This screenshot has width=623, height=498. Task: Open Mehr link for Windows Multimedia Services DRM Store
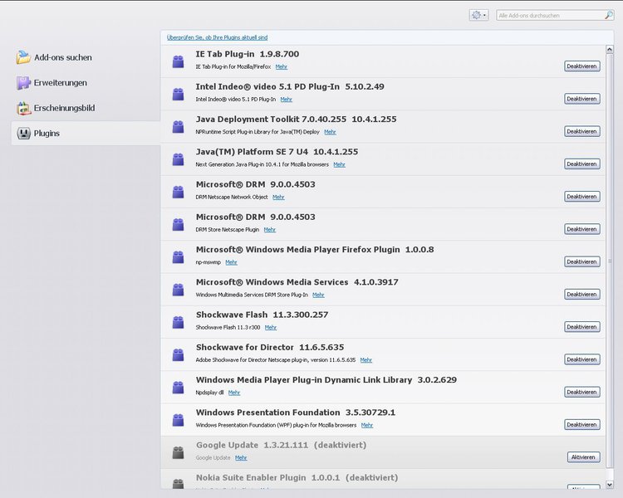pos(318,295)
